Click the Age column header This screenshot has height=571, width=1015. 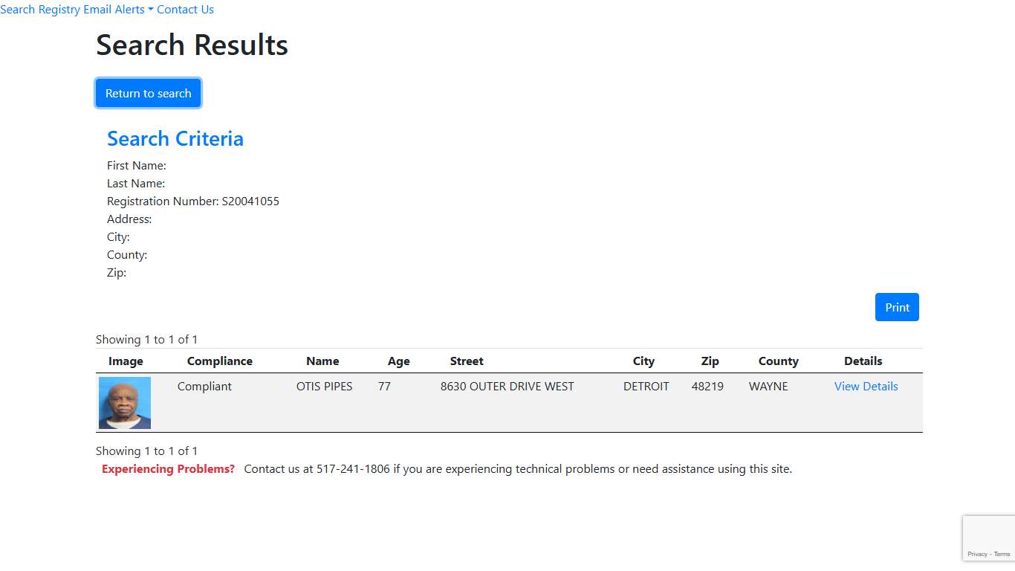click(398, 361)
